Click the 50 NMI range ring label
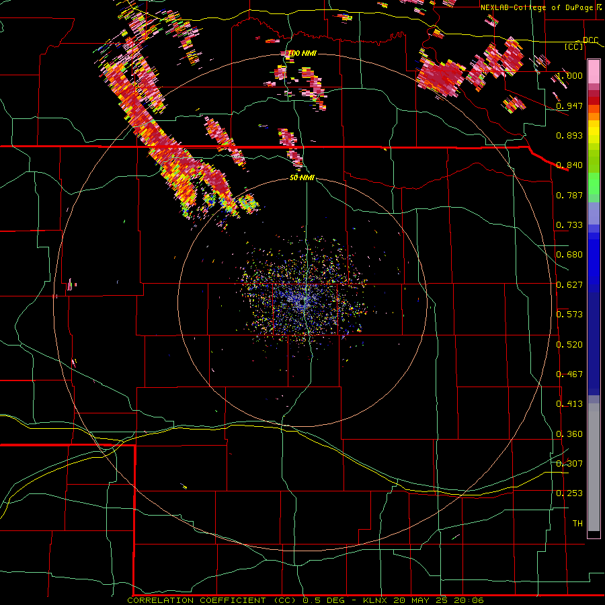 [302, 178]
